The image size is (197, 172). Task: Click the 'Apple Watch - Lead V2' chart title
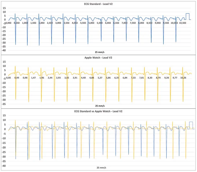pyautogui.click(x=98, y=58)
